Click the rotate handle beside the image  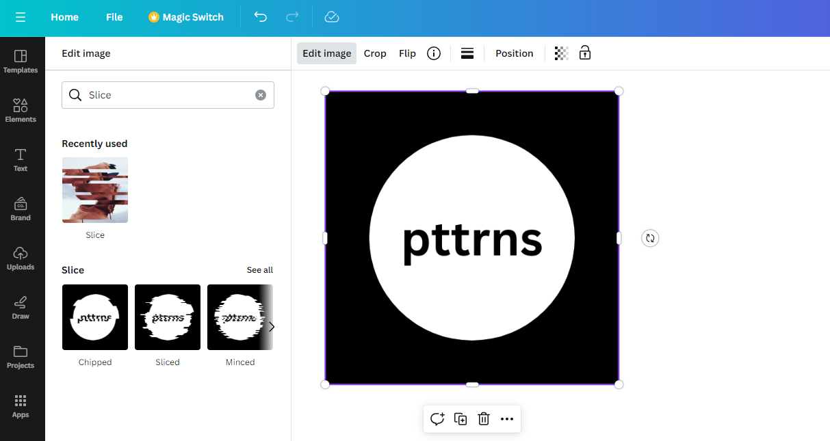pyautogui.click(x=650, y=238)
